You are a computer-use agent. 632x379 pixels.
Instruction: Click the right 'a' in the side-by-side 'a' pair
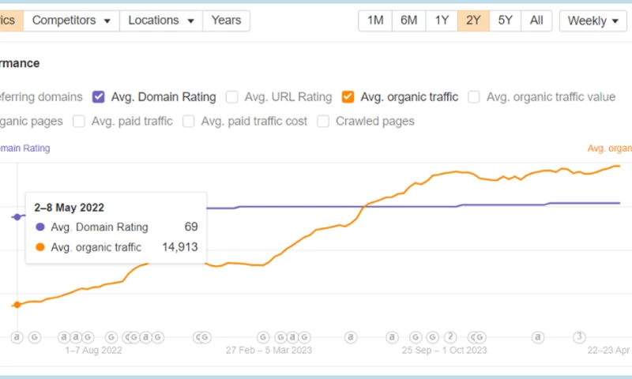coord(76,336)
